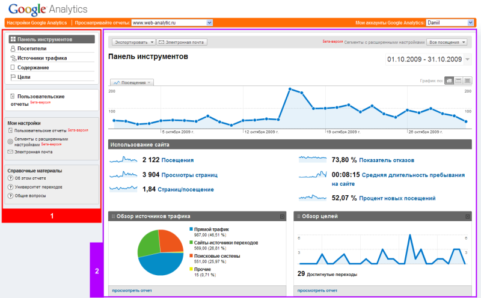Image resolution: width=481 pixels, height=298 pixels.
Task: Click просмотреть отчет under goals overview
Action: pos(317,290)
